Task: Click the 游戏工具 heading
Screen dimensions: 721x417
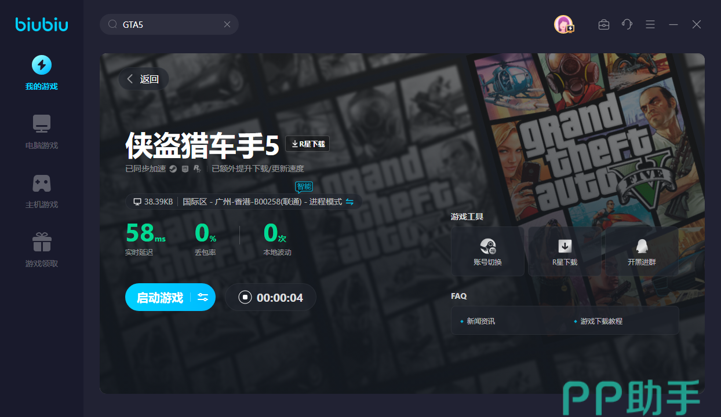Action: pos(467,217)
